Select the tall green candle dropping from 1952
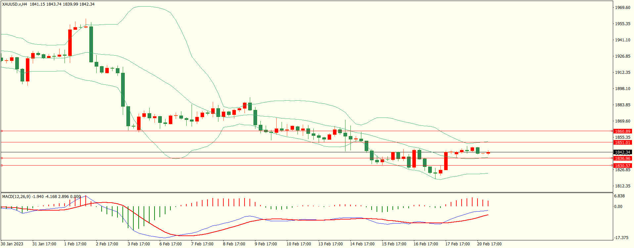 coord(91,44)
